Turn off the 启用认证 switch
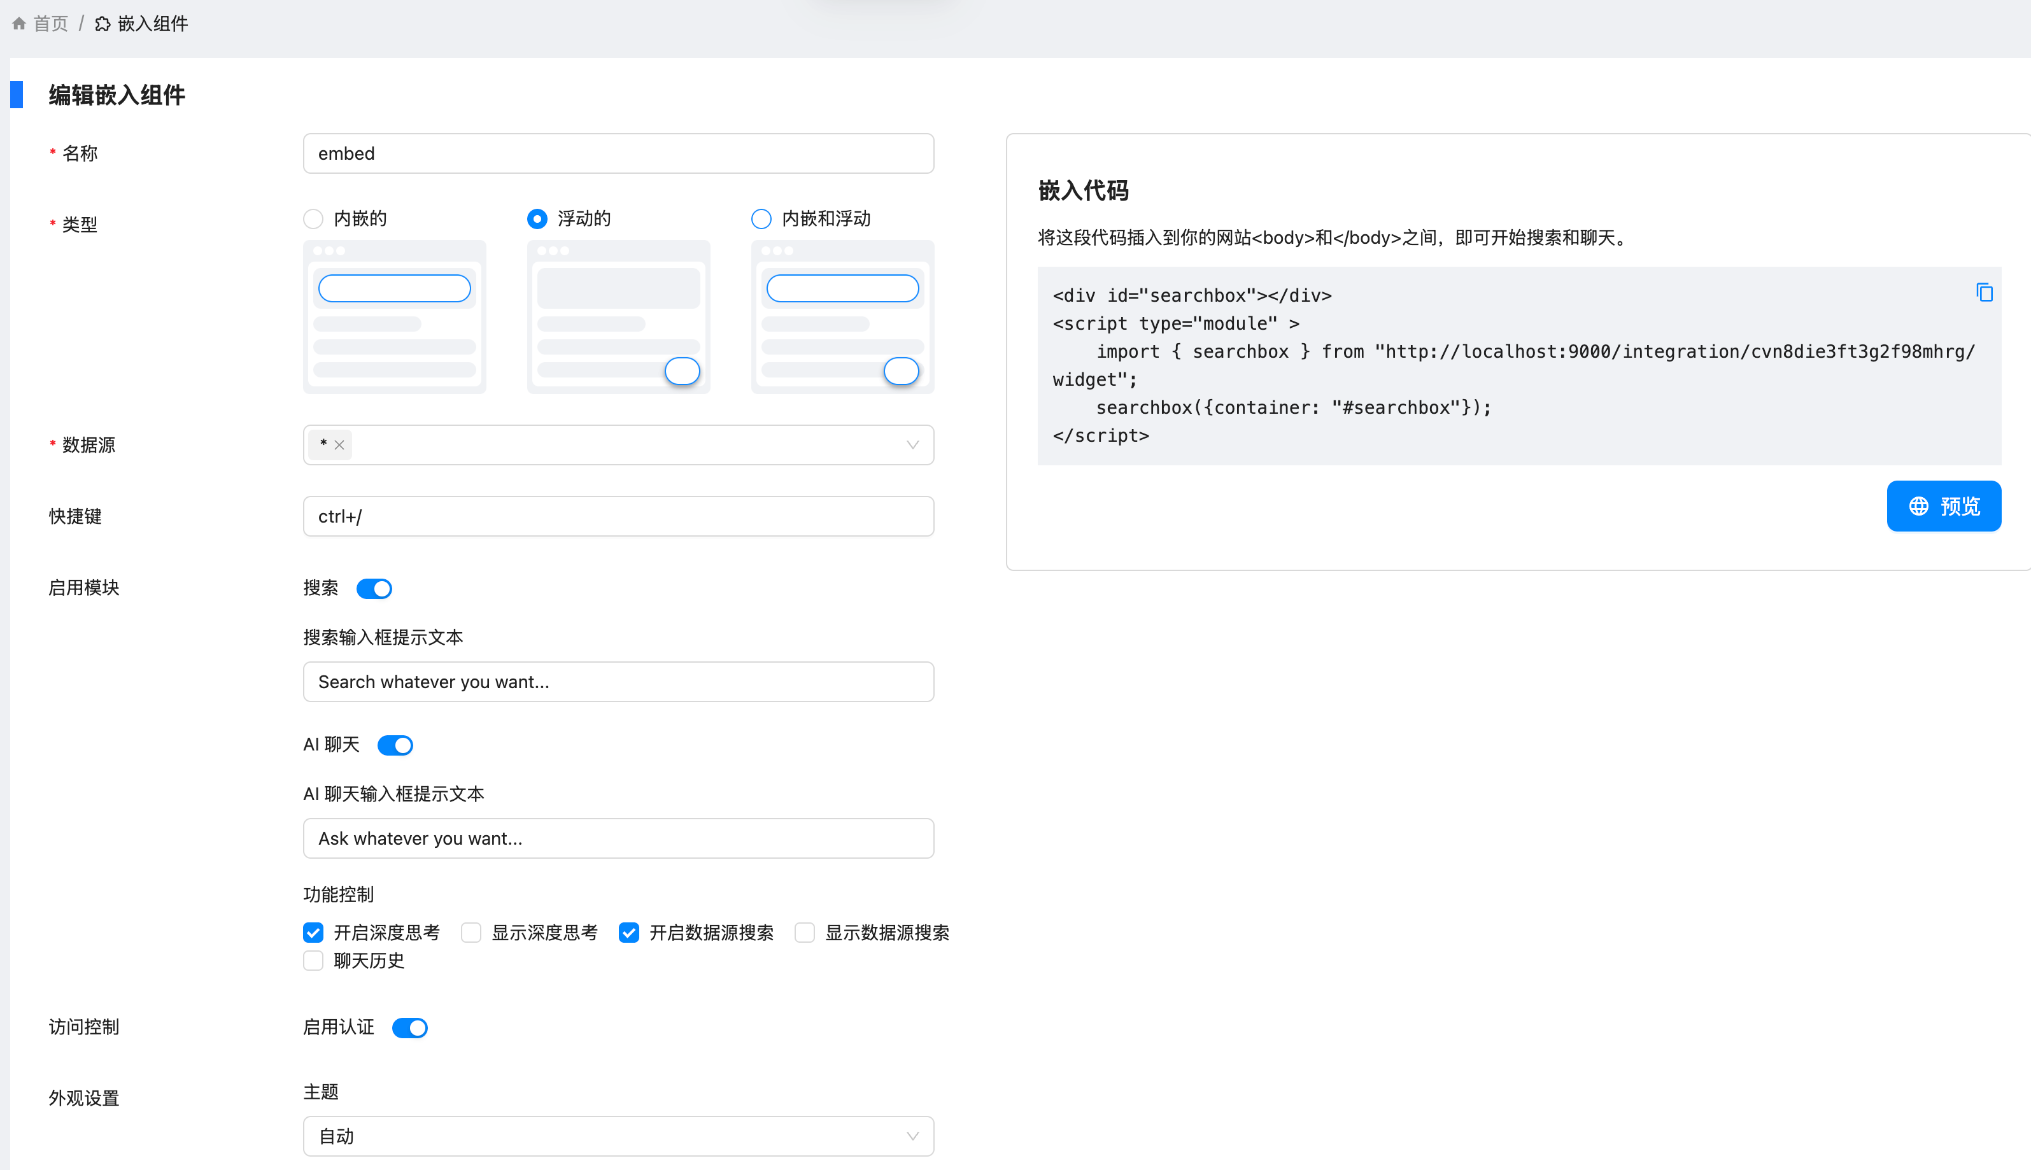Screen dimensions: 2031x1170 [x=409, y=1028]
